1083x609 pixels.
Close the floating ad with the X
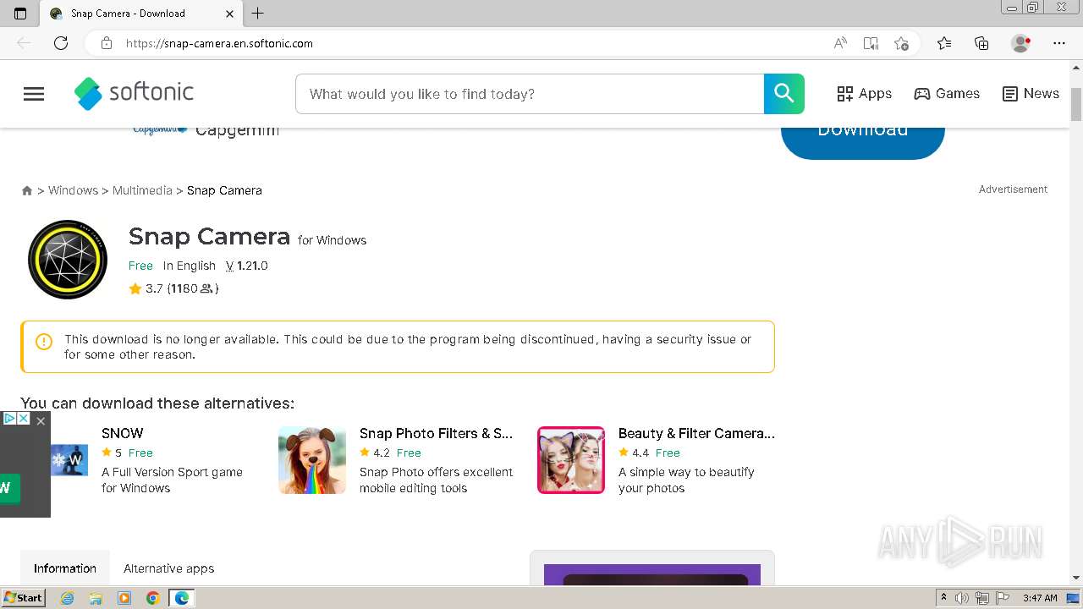[40, 420]
